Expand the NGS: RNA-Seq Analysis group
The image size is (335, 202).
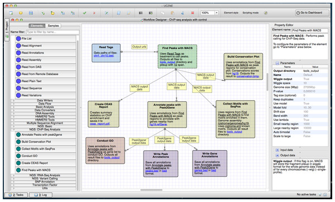pos(44,175)
